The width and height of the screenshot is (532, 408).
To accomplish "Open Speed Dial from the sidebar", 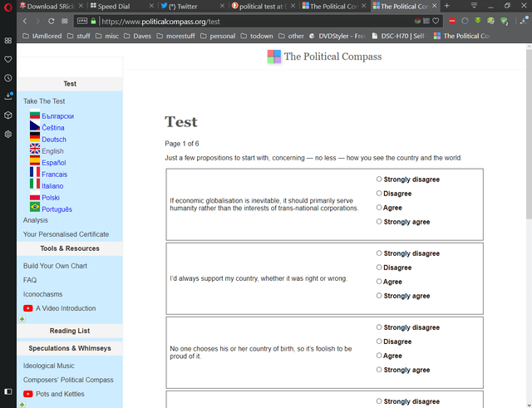I will click(x=8, y=41).
